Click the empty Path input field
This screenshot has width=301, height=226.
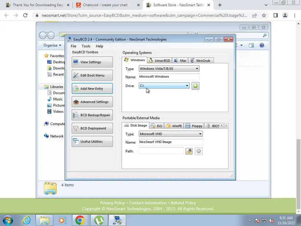(x=161, y=151)
